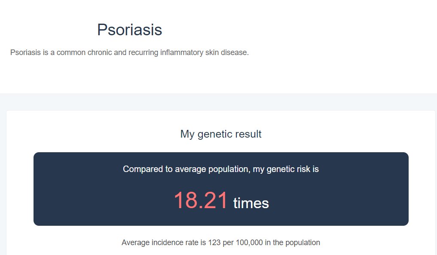This screenshot has height=255, width=437.
Task: Click the word "times" beside 18.21
Action: [251, 203]
